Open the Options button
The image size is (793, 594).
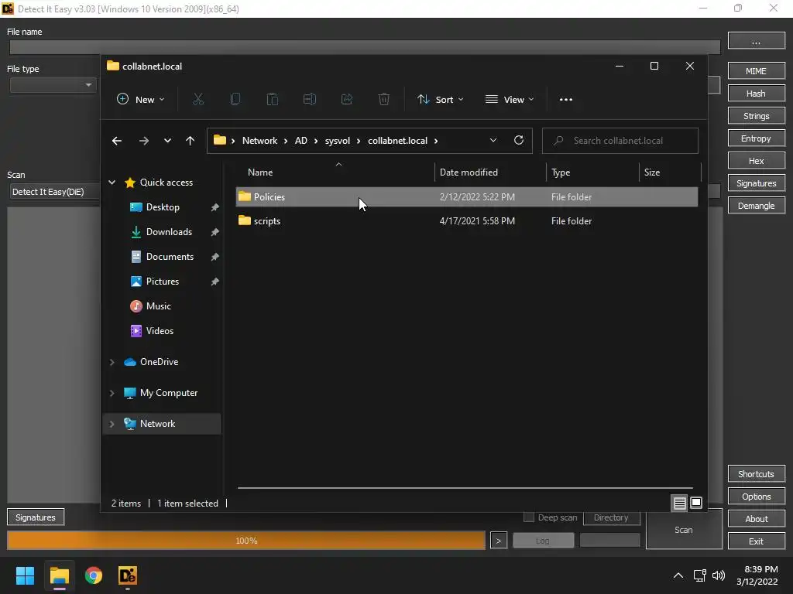[756, 497]
